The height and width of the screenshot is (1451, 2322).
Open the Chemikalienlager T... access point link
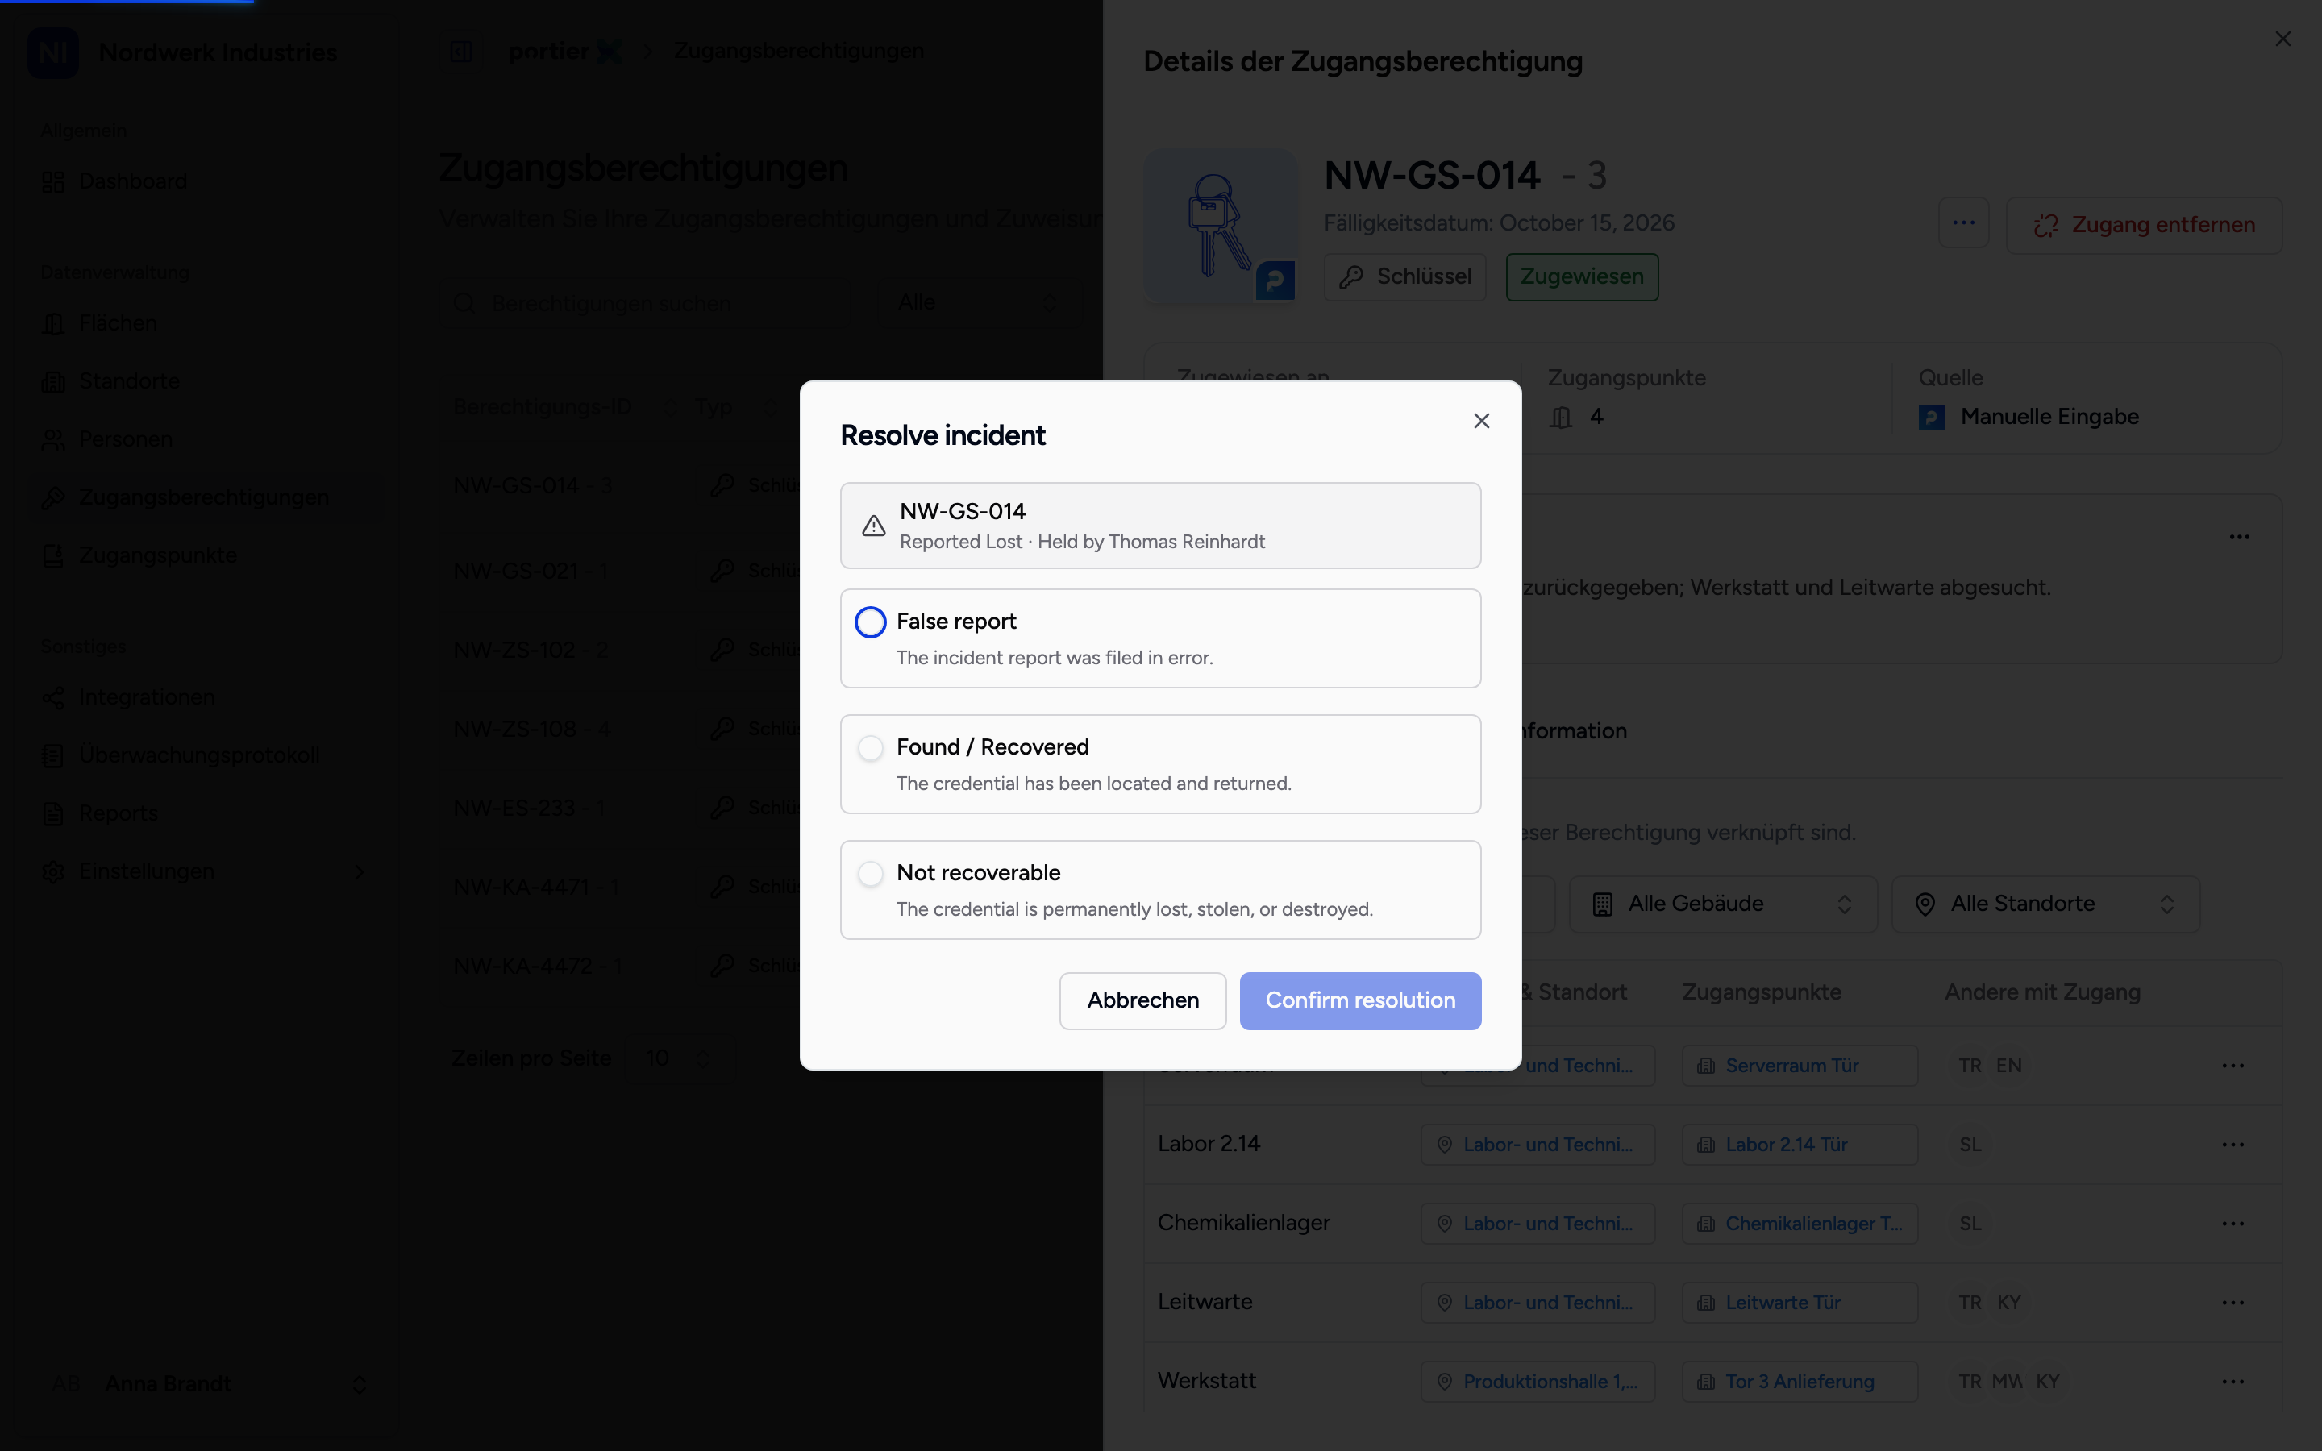pos(1799,1224)
